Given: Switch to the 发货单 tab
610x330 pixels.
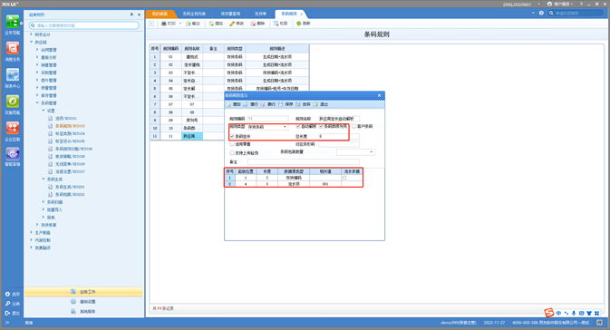Looking at the screenshot, I should click(x=260, y=14).
